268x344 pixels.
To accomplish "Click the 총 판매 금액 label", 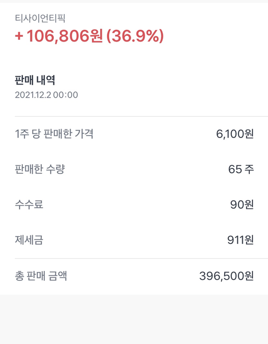I will click(41, 276).
